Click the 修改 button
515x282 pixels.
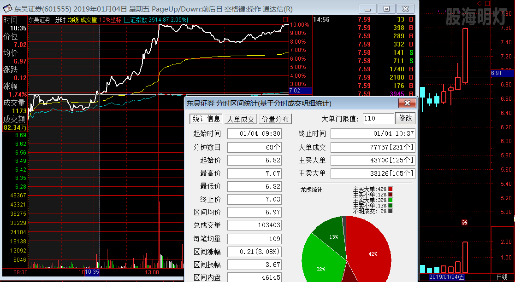click(x=405, y=118)
